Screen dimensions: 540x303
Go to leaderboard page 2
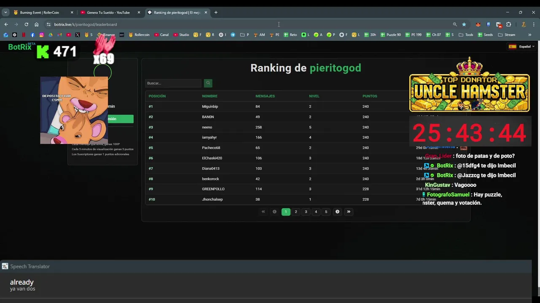[x=296, y=212]
